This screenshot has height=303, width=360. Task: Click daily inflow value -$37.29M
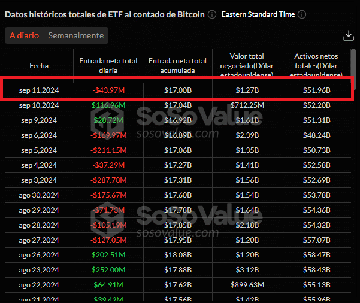coord(108,165)
